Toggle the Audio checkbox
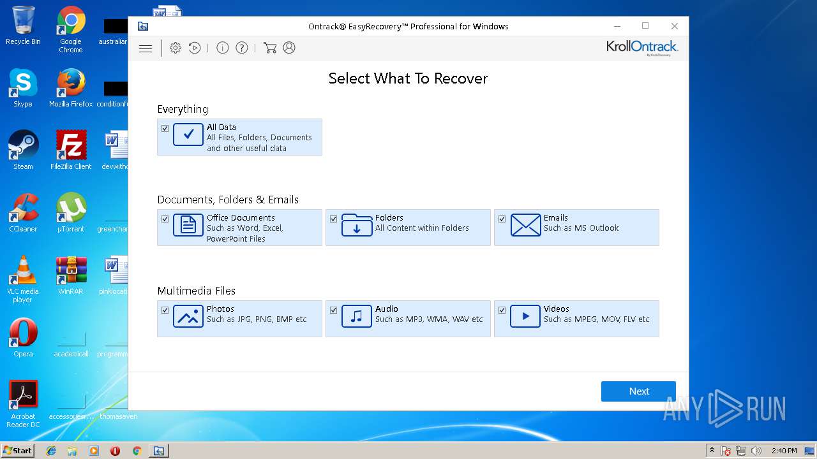The width and height of the screenshot is (817, 459). pyautogui.click(x=333, y=310)
